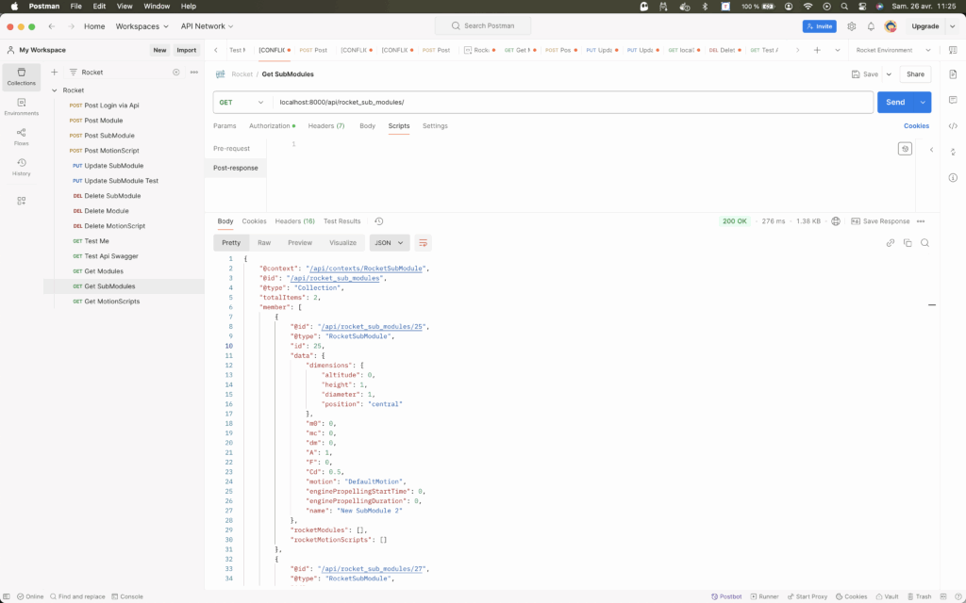
Task: Open the File menu in menu bar
Action: click(x=75, y=7)
